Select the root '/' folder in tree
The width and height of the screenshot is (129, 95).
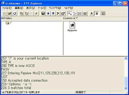click(x=11, y=23)
